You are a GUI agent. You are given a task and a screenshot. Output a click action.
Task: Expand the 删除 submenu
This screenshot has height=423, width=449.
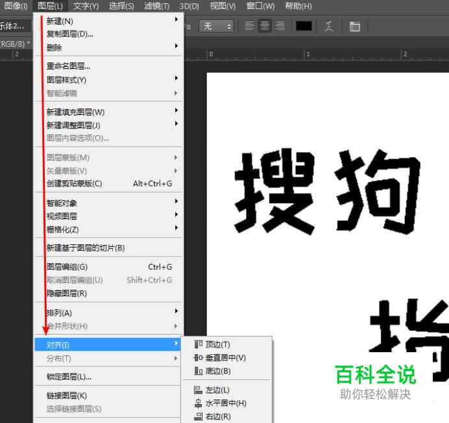point(108,47)
